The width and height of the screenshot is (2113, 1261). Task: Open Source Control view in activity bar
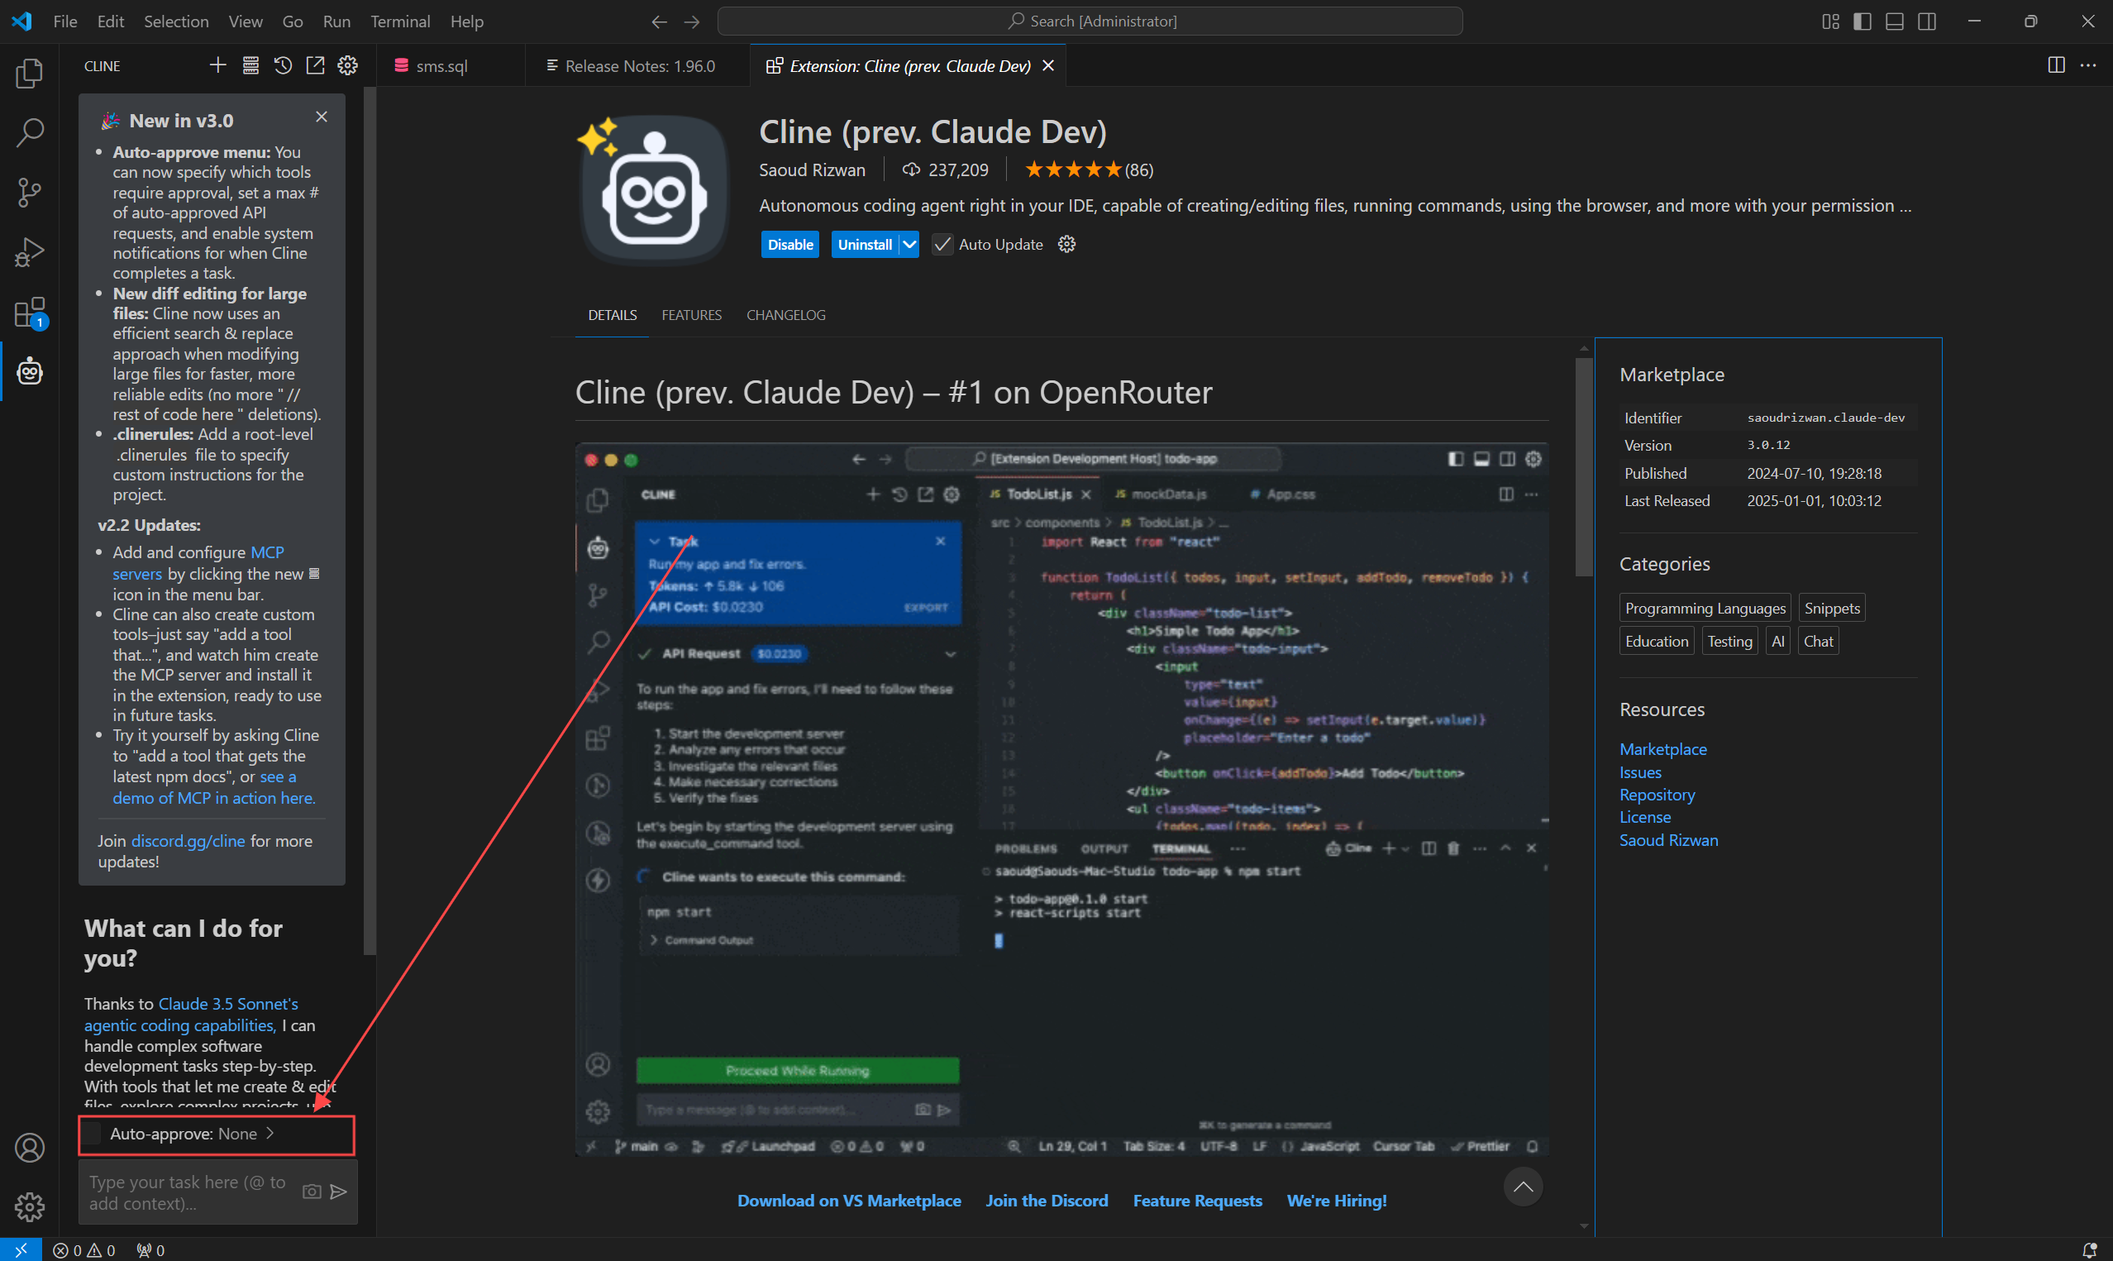click(x=30, y=192)
